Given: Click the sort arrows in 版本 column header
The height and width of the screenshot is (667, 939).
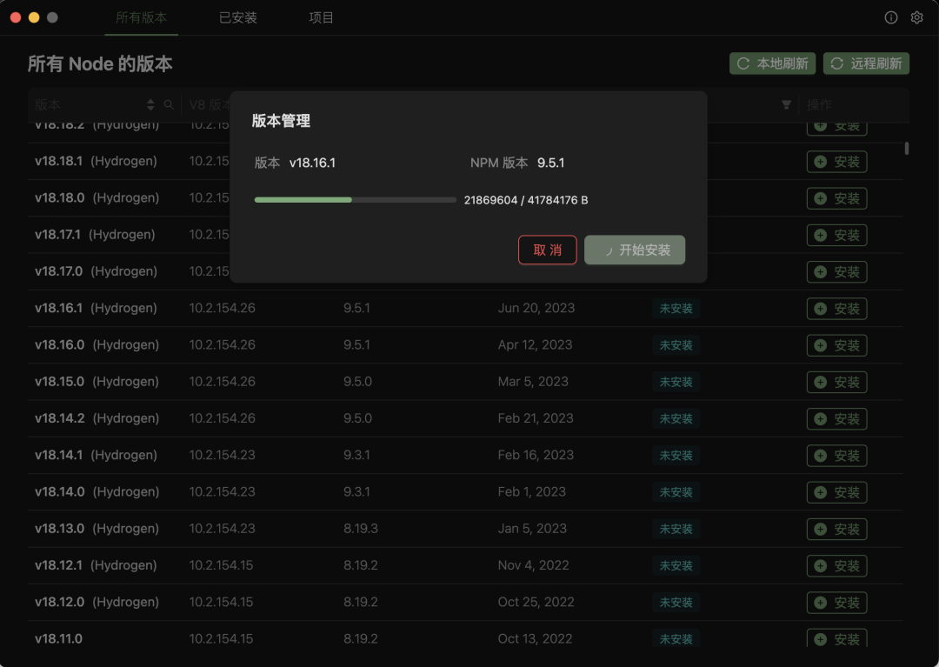Looking at the screenshot, I should 150,104.
